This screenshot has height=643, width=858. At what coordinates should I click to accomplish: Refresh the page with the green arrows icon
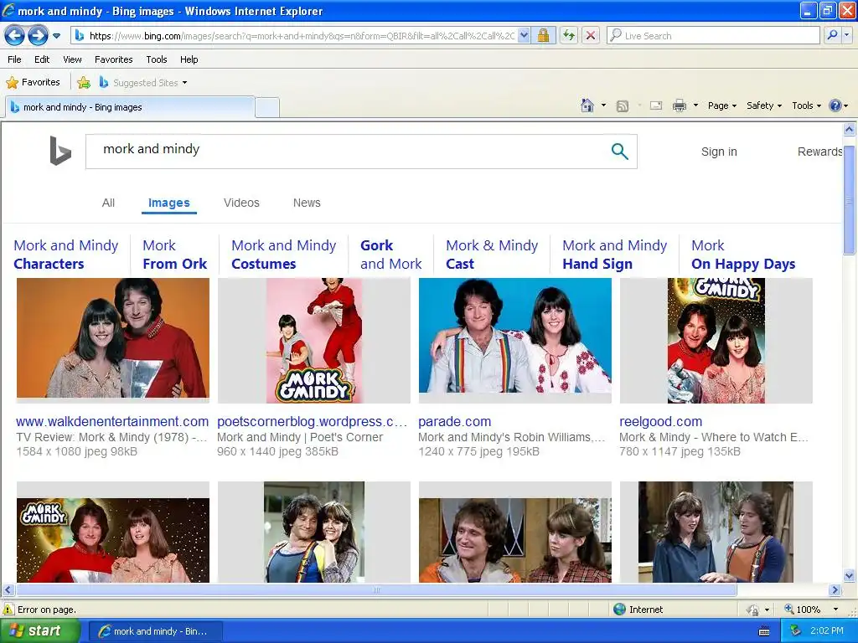pyautogui.click(x=569, y=36)
